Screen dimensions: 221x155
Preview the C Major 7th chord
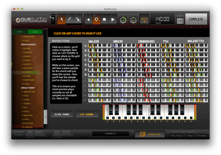click(x=197, y=46)
